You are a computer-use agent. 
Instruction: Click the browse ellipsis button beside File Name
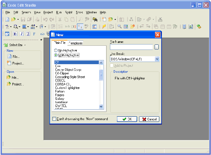[x=157, y=47]
